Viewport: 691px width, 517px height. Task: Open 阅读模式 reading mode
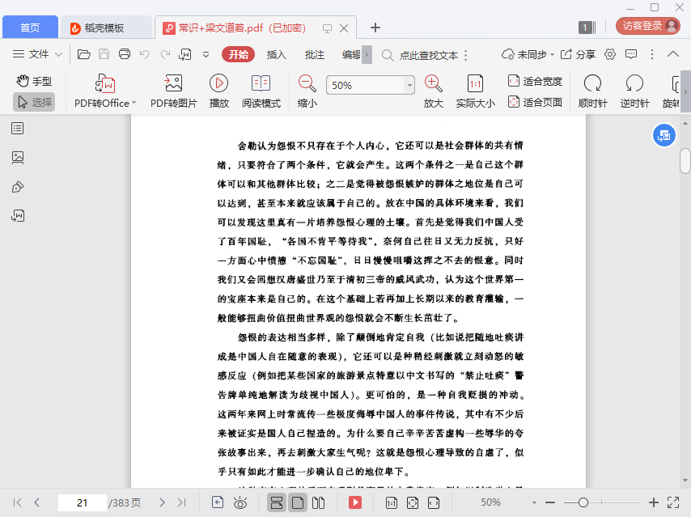pos(261,83)
